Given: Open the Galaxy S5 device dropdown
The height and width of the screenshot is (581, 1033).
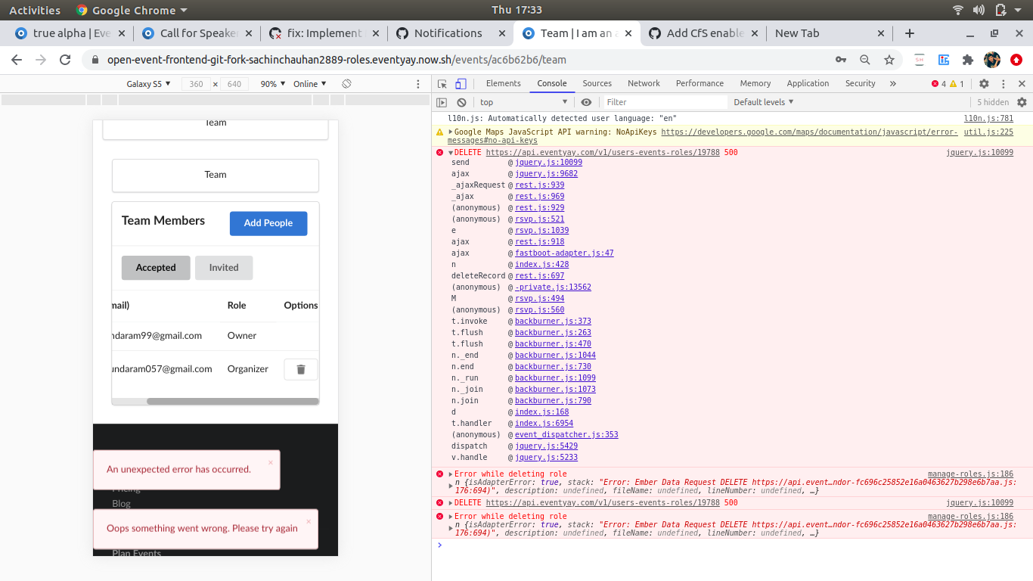Looking at the screenshot, I should (x=148, y=84).
